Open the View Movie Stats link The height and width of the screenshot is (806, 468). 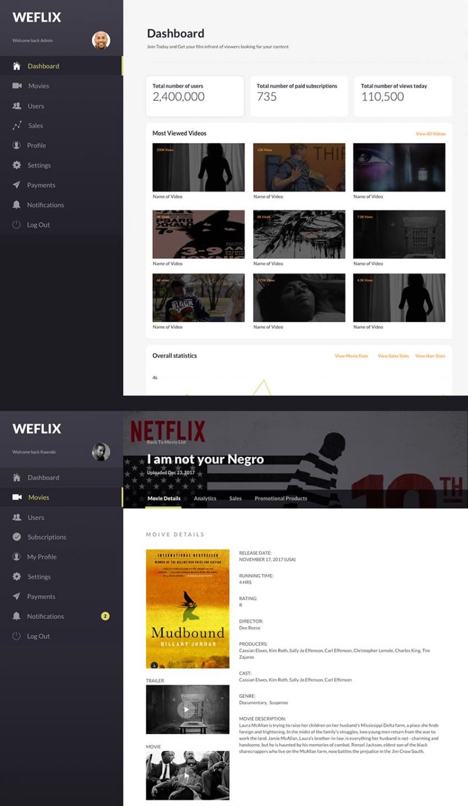point(352,356)
